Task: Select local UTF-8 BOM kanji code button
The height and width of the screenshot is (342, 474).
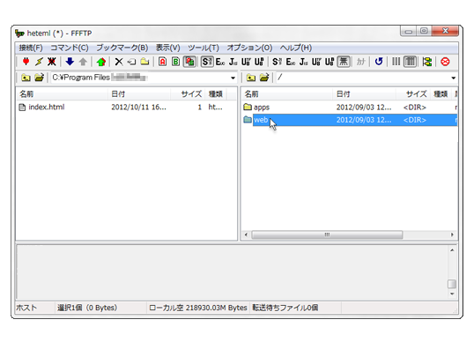Action: [x=259, y=62]
